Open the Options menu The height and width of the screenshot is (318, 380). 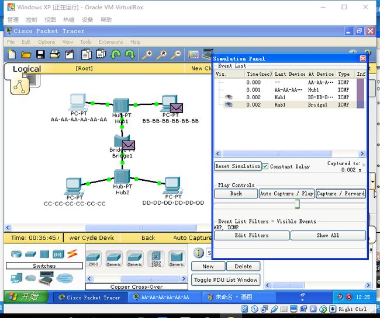pos(46,42)
